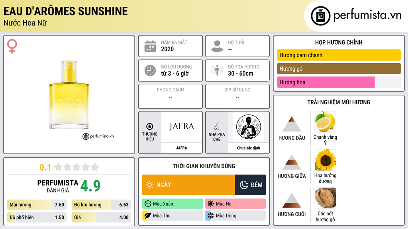Viewport: 408px width, 229px height.
Task: Click the sillage value 30 - 60cm
Action: (240, 74)
